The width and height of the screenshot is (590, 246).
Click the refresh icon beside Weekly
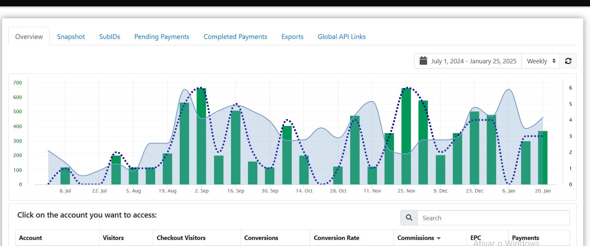(568, 61)
